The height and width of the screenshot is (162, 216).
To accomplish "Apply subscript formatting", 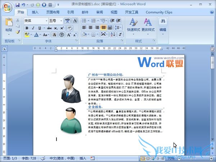I will pos(56,28).
